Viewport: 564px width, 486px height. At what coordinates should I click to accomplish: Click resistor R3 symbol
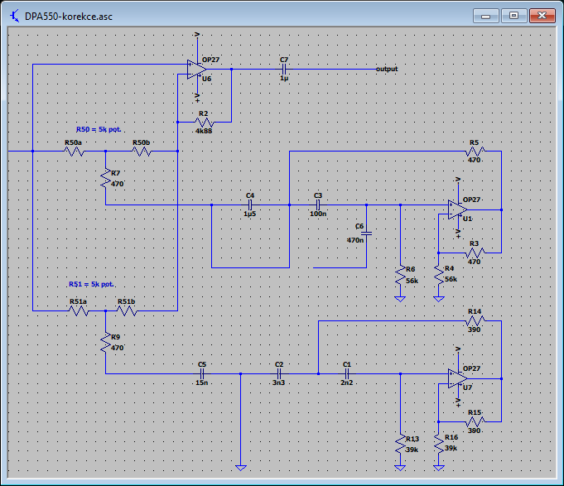[475, 253]
